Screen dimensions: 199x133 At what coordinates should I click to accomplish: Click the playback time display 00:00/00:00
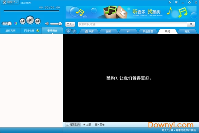(x=49, y=8)
